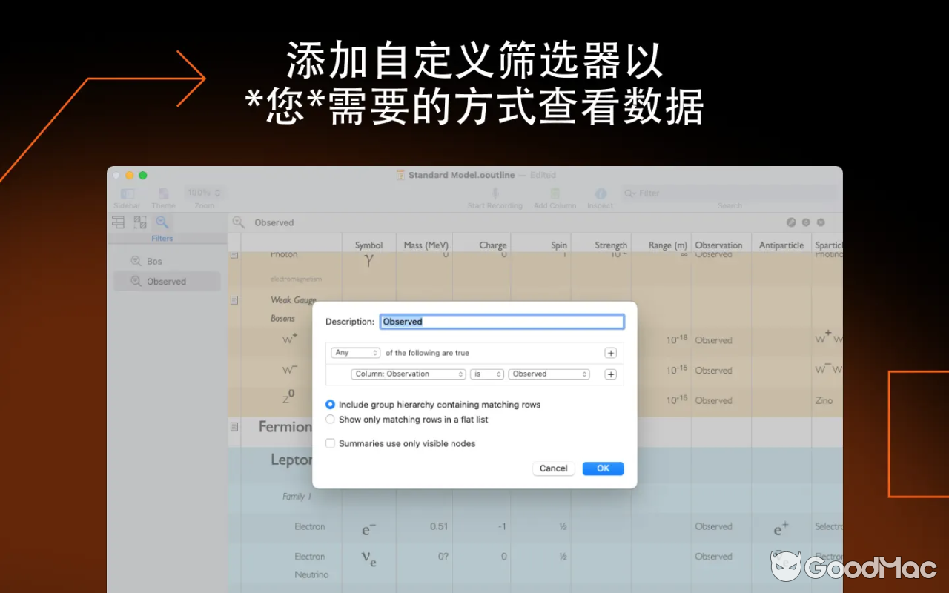Open the Any condition dropdown
949x593 pixels.
(354, 352)
